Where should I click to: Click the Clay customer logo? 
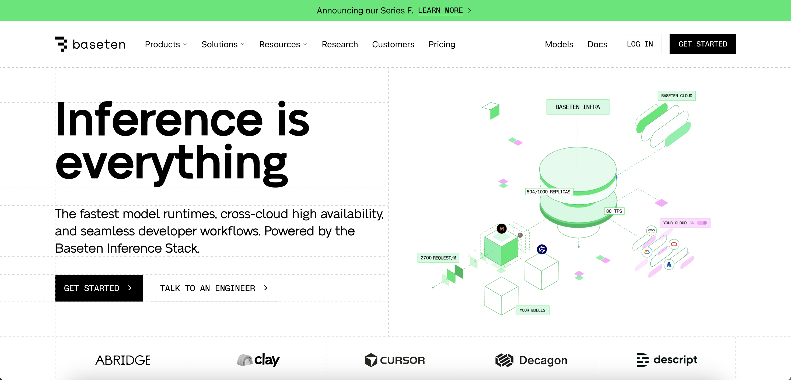(x=258, y=360)
